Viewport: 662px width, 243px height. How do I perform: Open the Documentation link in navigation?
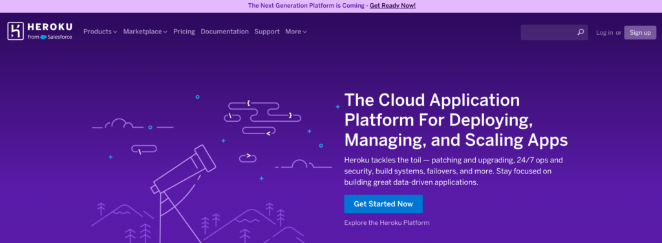(224, 32)
